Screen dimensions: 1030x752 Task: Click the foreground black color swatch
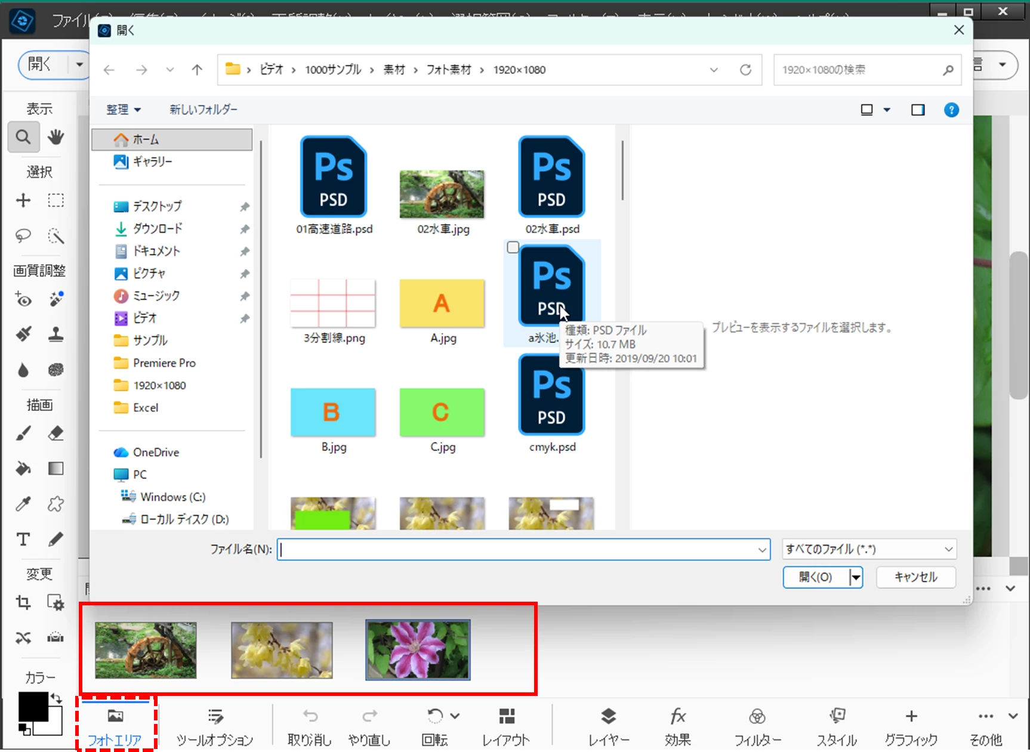33,707
